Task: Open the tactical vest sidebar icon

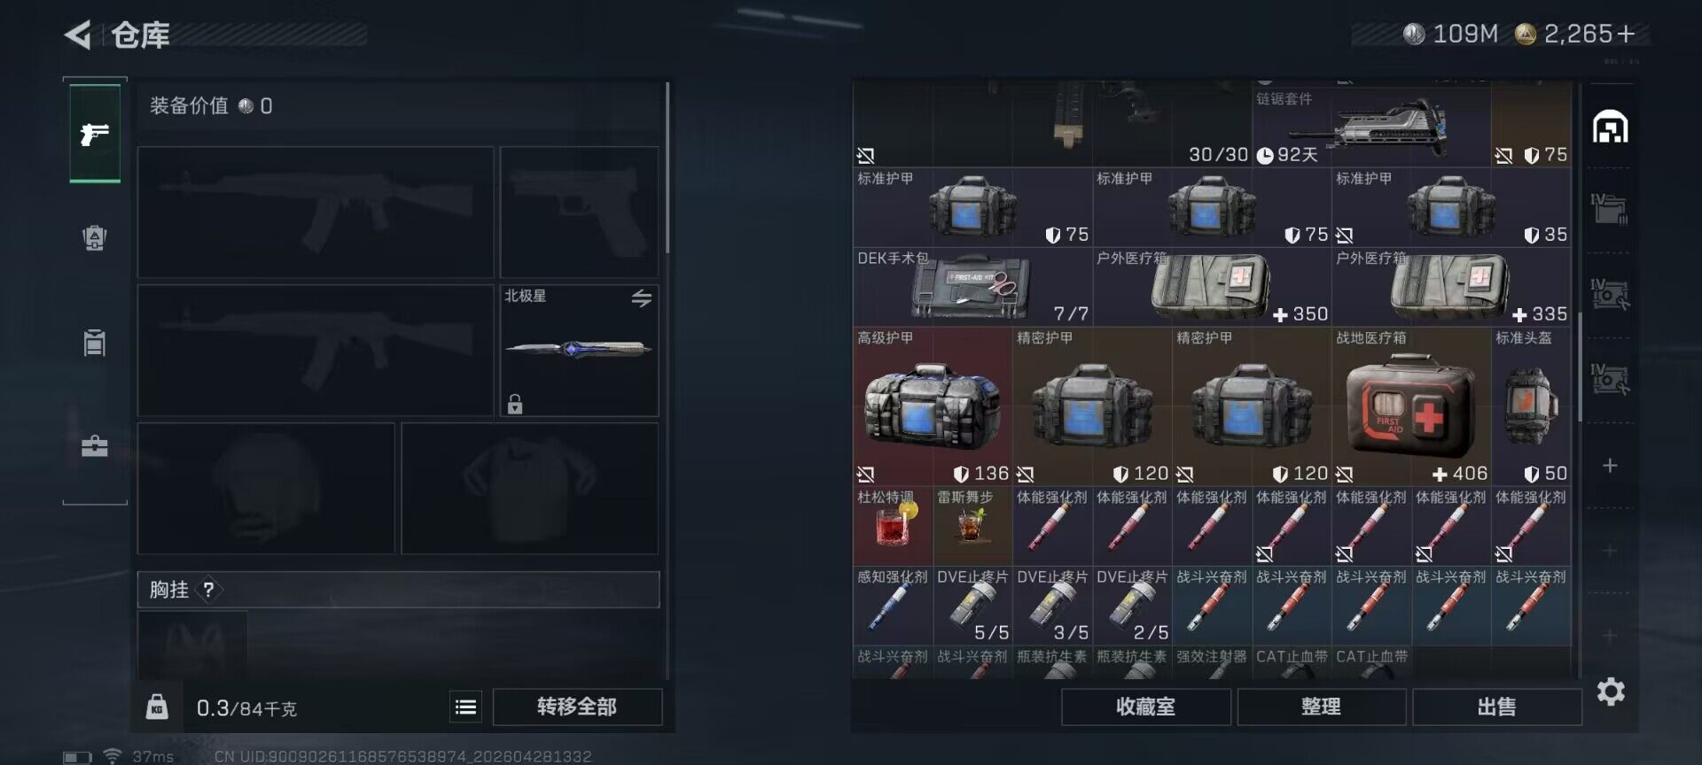Action: (95, 342)
